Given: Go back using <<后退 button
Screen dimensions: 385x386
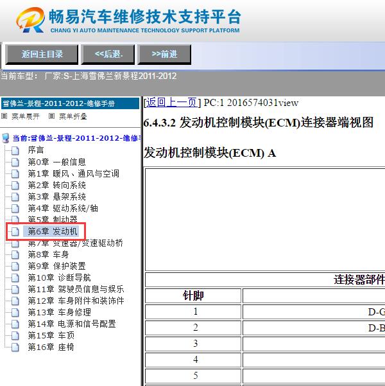Looking at the screenshot, I should pyautogui.click(x=108, y=55).
